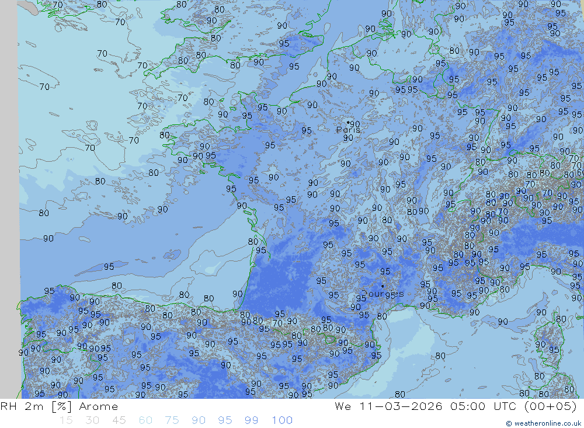Click the 'RH 2m [%] Arome' title
The width and height of the screenshot is (584, 428).
click(x=59, y=406)
